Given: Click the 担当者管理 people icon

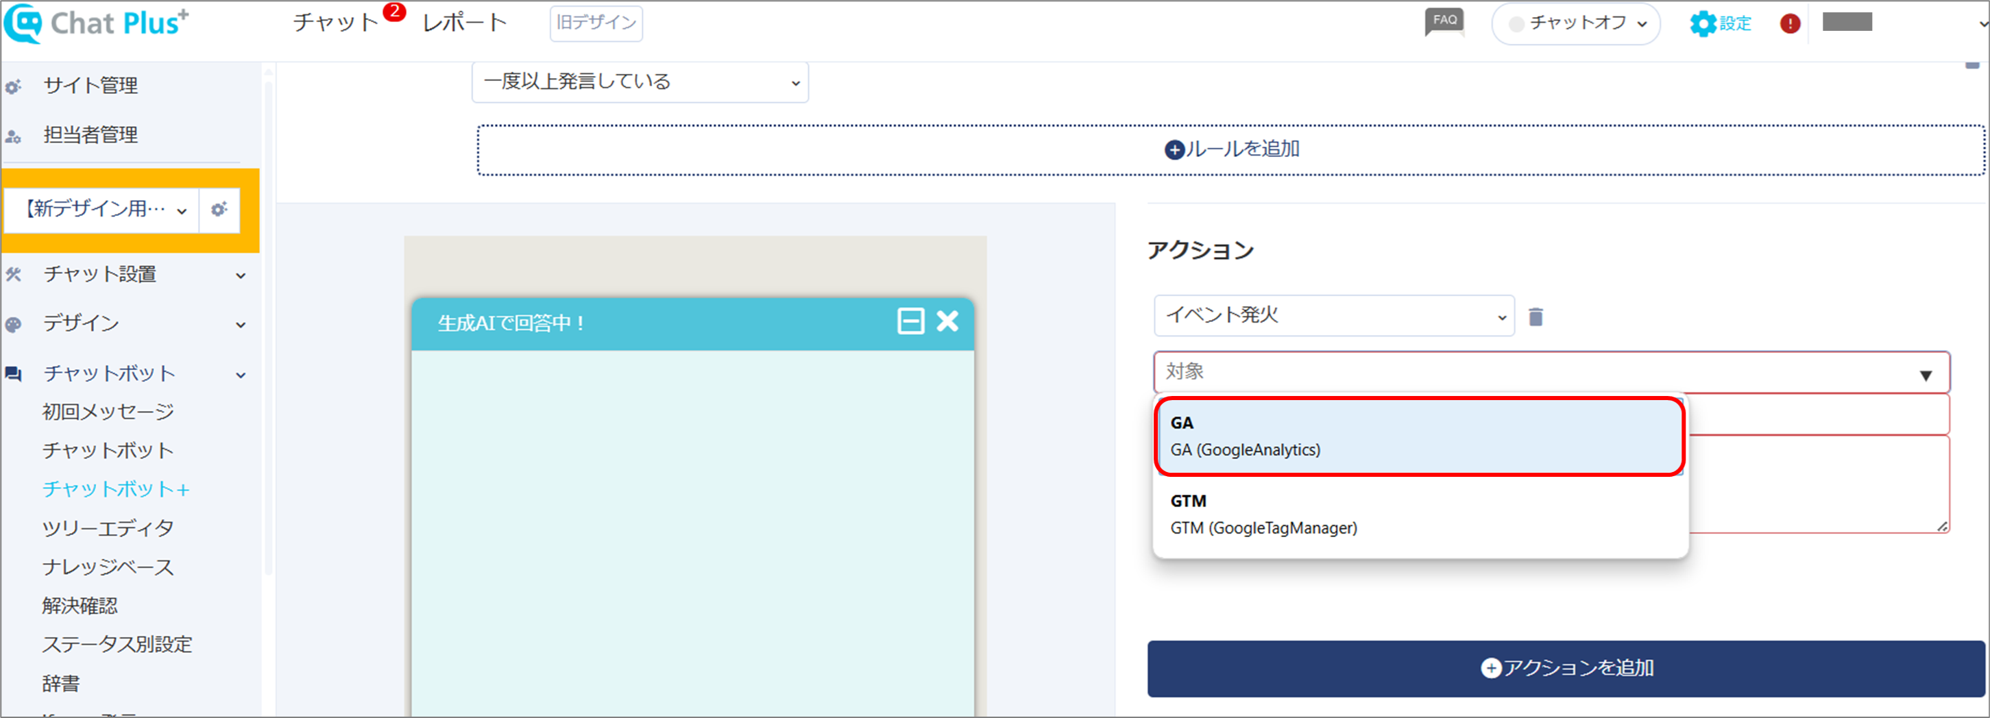Looking at the screenshot, I should pos(13,136).
